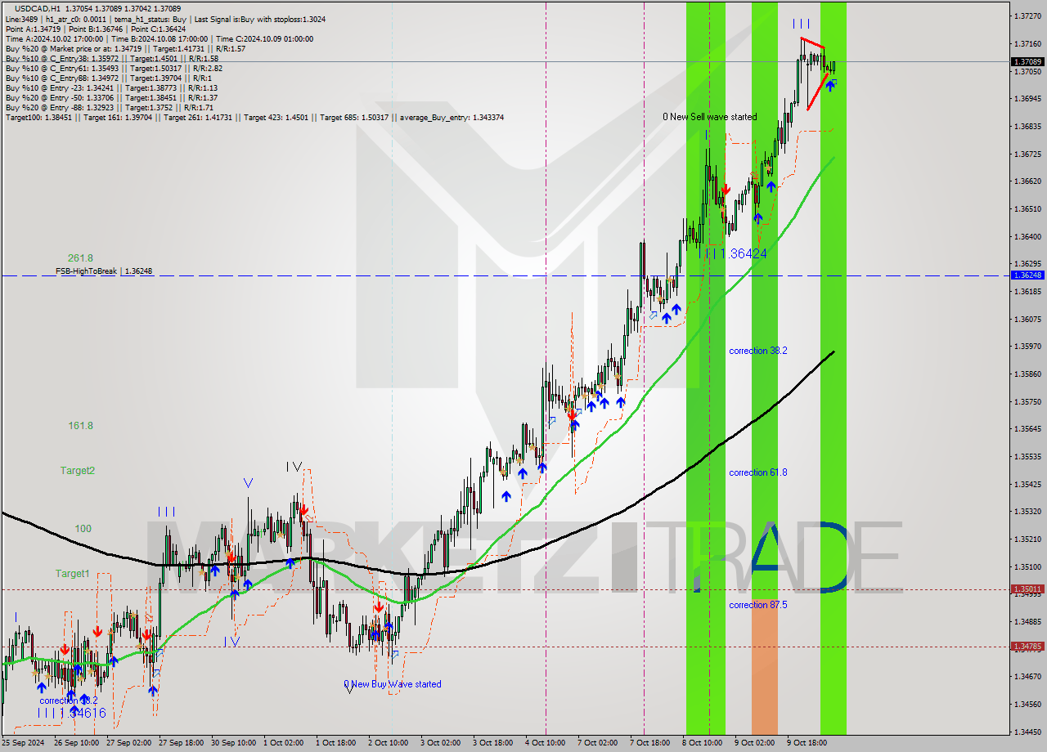Screen dimensions: 1047x752
Task: Click the '0 New Buy Wave started' label
Action: [393, 684]
